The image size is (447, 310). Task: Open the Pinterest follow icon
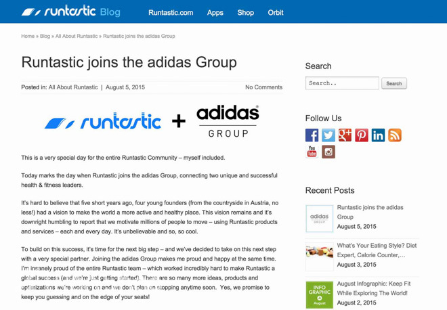(x=361, y=135)
